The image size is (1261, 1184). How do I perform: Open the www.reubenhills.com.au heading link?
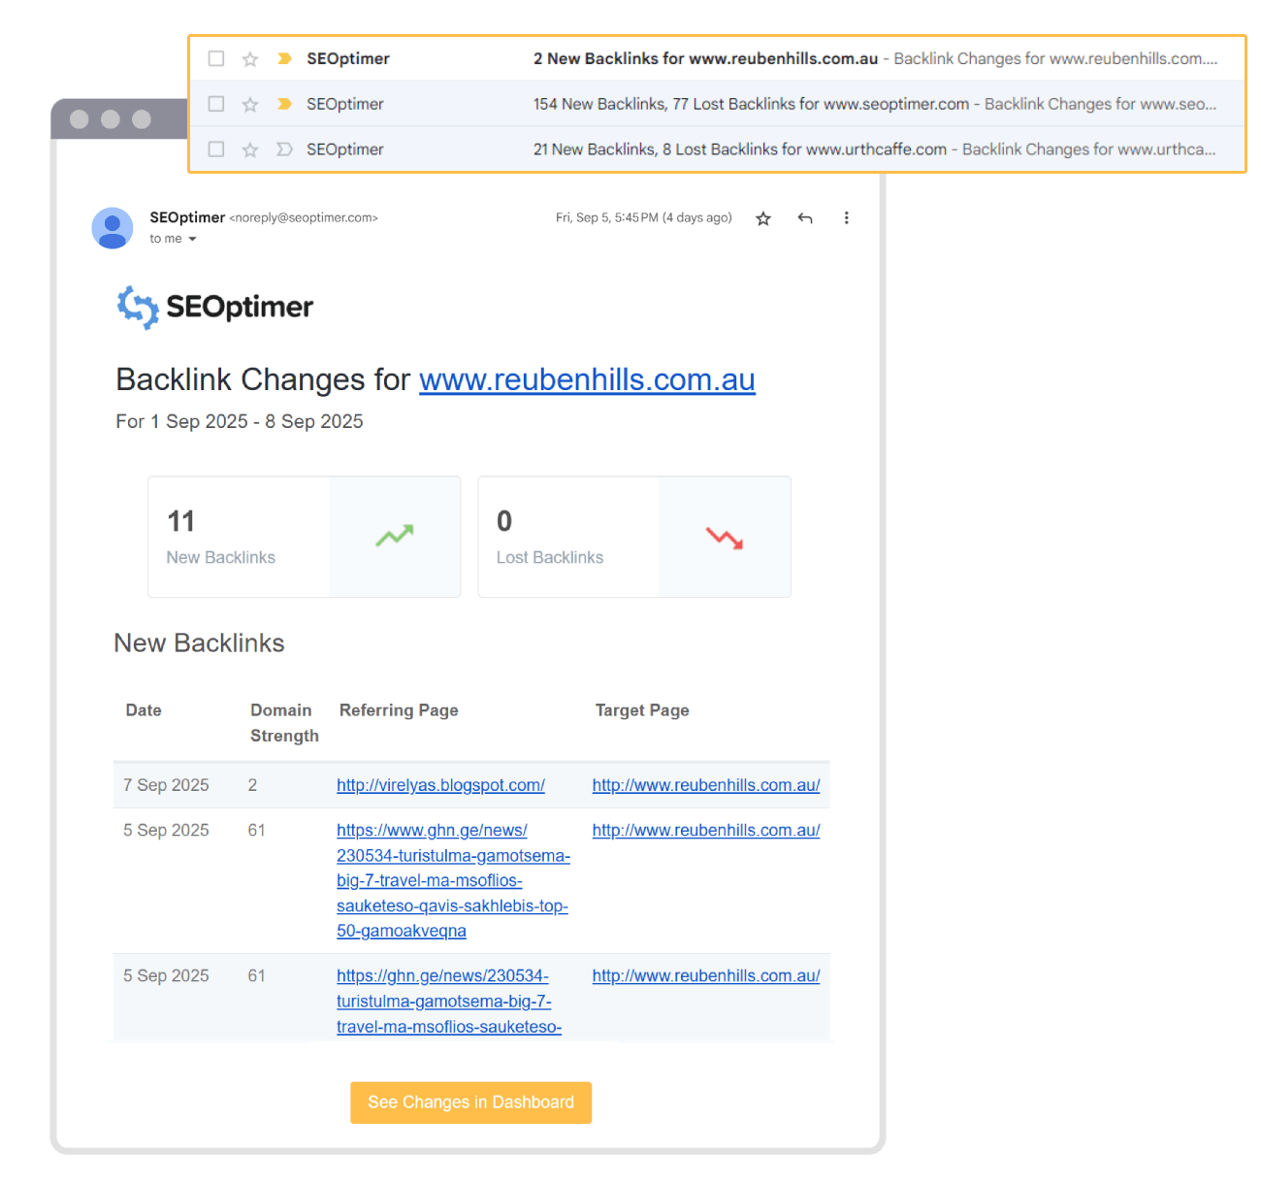point(587,379)
